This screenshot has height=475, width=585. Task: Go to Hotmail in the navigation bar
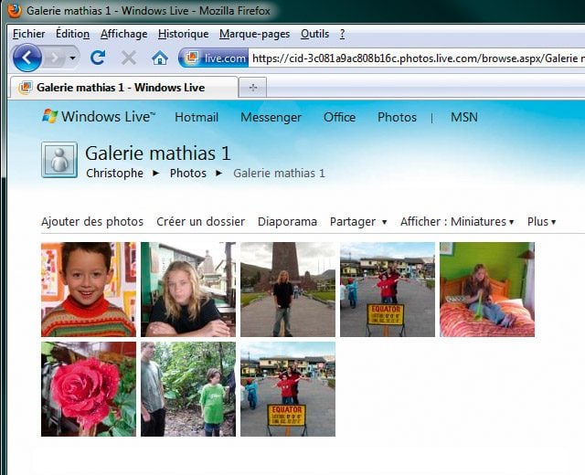tap(197, 117)
